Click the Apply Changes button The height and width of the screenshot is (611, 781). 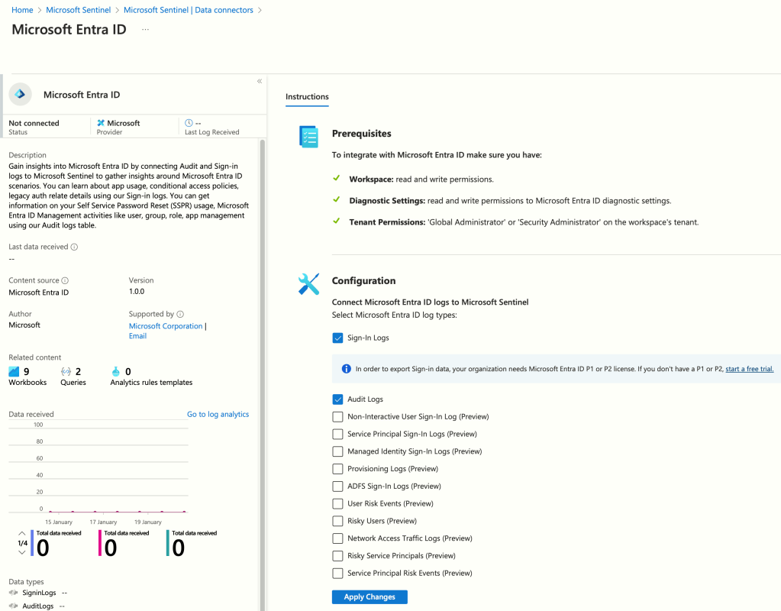[x=370, y=596]
